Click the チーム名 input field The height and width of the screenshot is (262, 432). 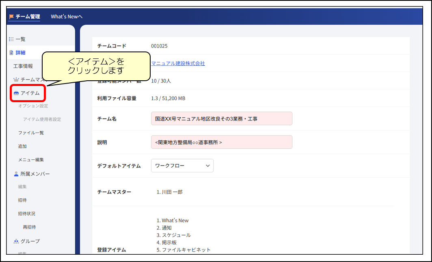[222, 118]
